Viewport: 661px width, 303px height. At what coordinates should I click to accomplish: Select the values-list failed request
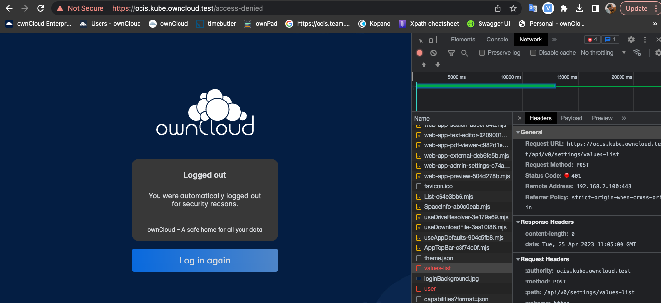coord(462,268)
